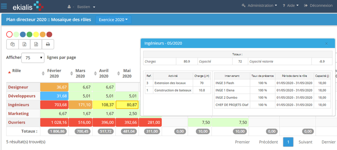Sort by Mai 2020 column
Viewport: 337px width, 150px height.
127,73
